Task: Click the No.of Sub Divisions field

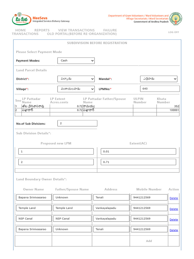Action: (x=77, y=123)
